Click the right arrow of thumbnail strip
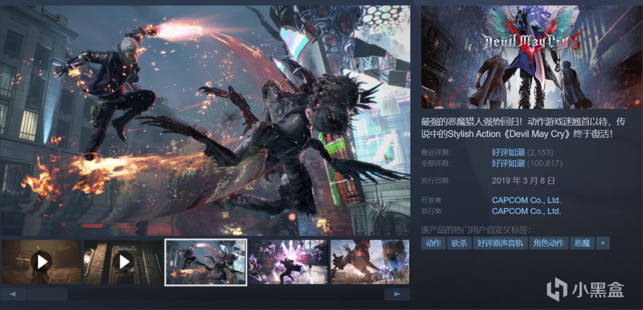This screenshot has height=310, width=643. (x=397, y=294)
